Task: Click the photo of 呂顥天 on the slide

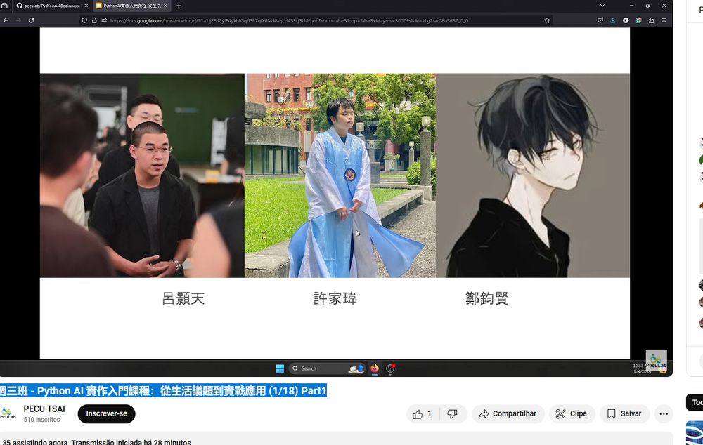Action: (142, 175)
